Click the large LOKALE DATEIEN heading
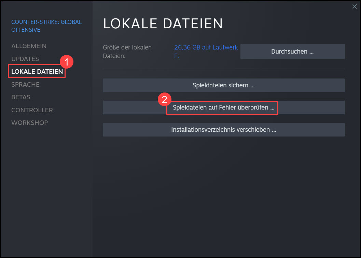The height and width of the screenshot is (258, 361). tap(163, 24)
